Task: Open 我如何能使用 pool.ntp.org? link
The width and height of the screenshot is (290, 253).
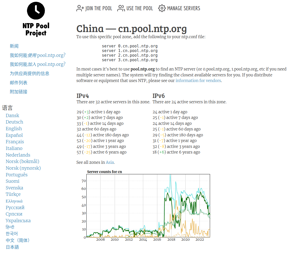Action: (38, 55)
